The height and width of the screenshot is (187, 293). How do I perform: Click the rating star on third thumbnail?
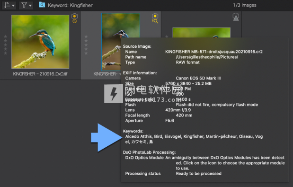tap(167, 36)
